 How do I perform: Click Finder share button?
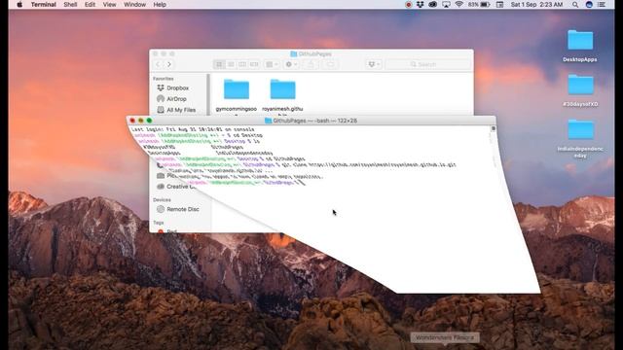coord(311,64)
